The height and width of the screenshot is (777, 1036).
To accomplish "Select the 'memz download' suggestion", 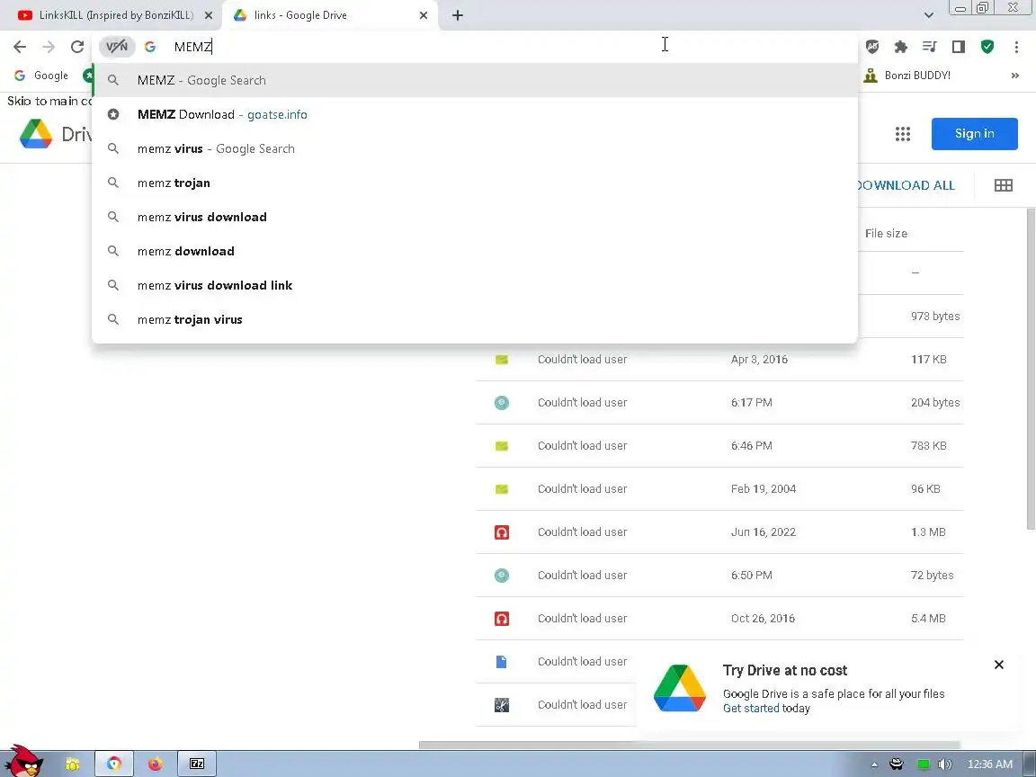I will (475, 251).
